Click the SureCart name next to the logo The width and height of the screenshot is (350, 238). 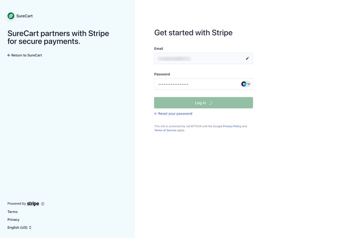(x=24, y=16)
